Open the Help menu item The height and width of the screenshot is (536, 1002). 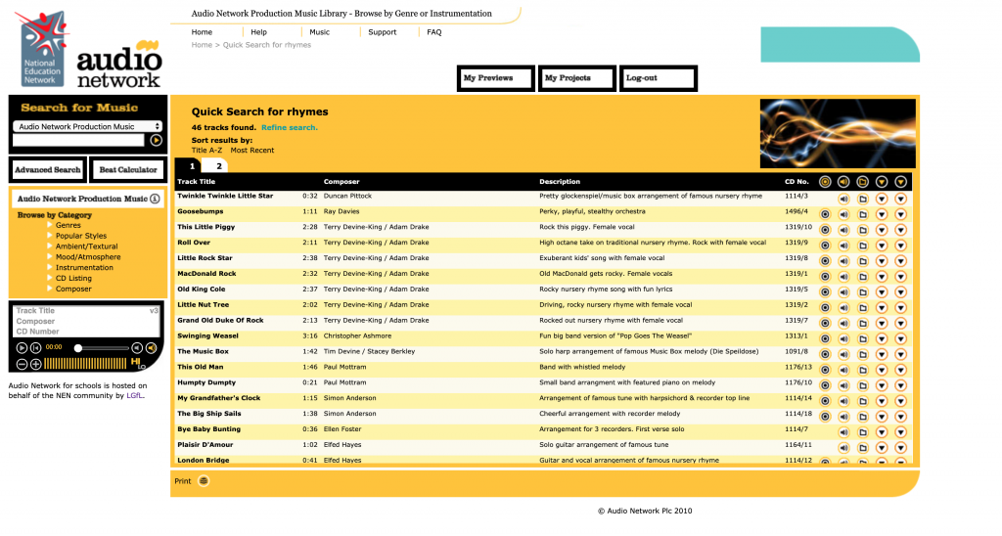[x=258, y=32]
